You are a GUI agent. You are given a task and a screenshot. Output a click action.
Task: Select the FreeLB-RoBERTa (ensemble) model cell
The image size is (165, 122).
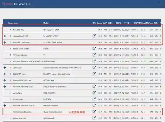(55, 86)
